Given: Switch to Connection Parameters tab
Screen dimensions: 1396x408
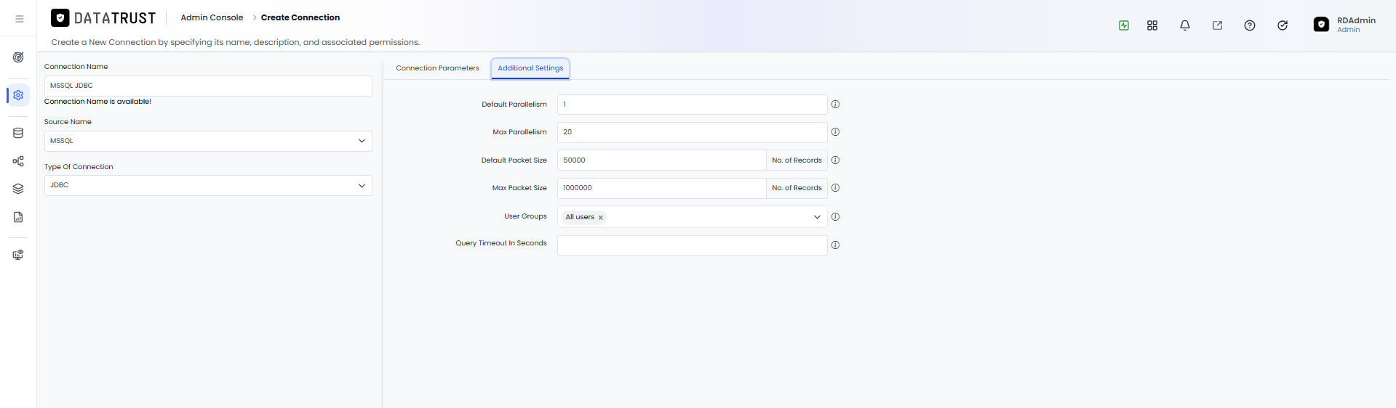Looking at the screenshot, I should [437, 68].
